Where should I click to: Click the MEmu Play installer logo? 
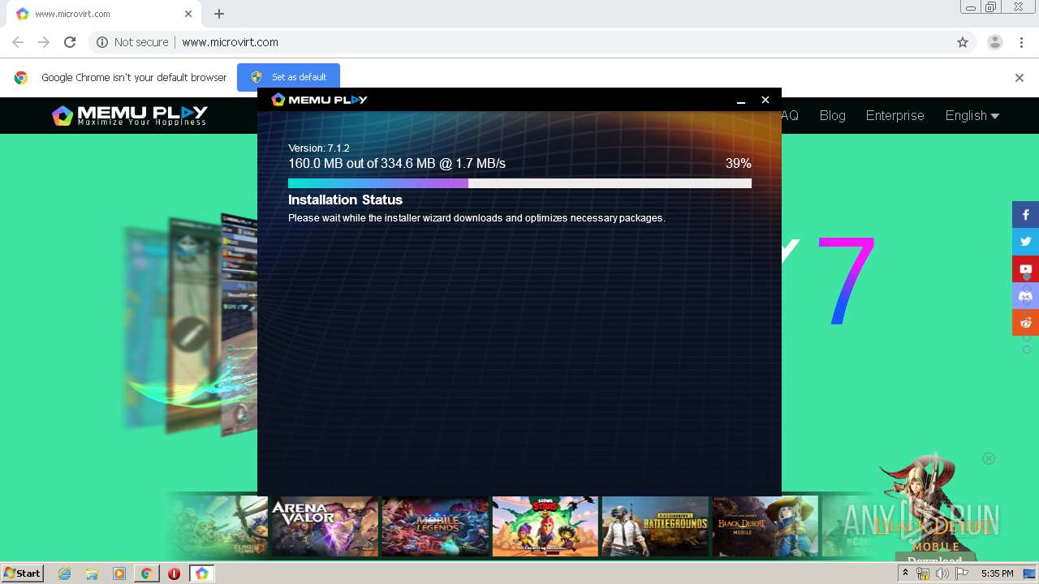click(319, 99)
